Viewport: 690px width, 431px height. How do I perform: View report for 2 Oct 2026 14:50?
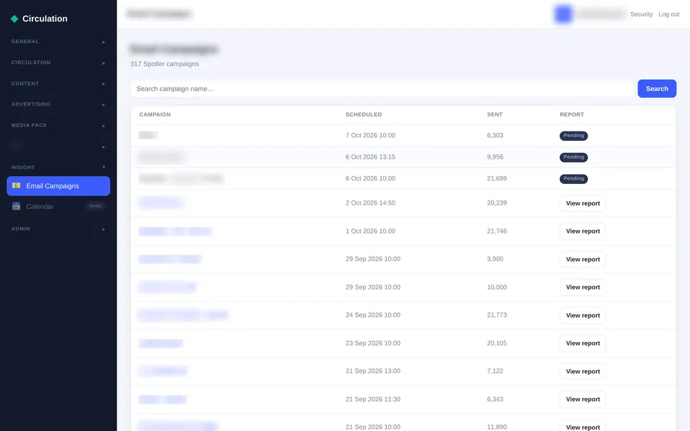pos(583,203)
